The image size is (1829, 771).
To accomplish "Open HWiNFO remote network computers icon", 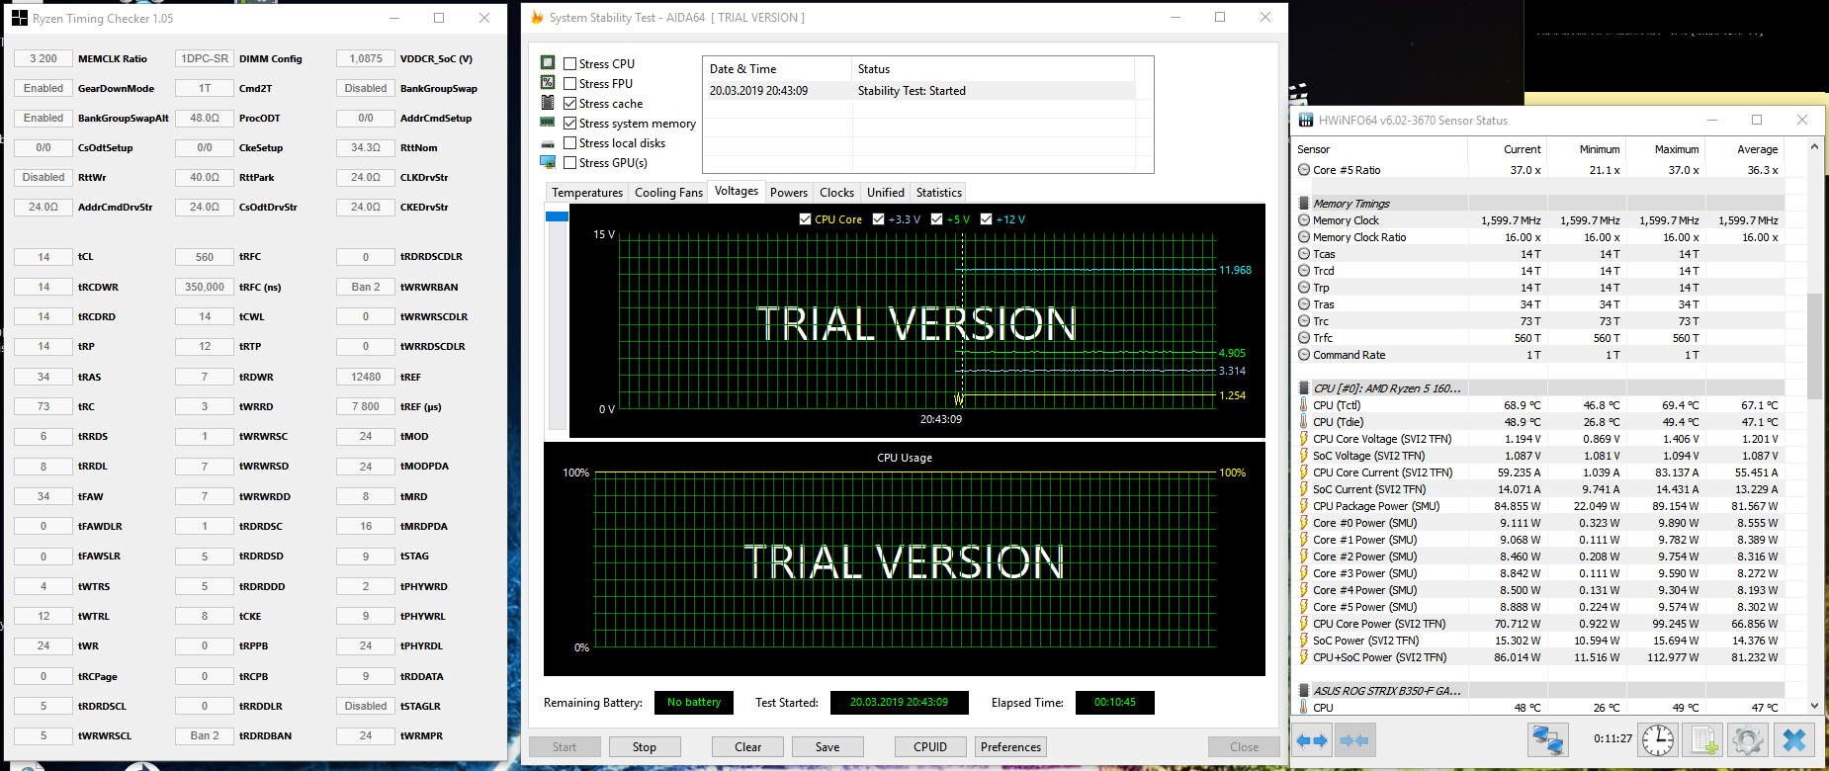I will [x=1547, y=740].
